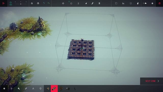Select the wrench key mapper tool
163x92 pixels.
coord(92,3)
